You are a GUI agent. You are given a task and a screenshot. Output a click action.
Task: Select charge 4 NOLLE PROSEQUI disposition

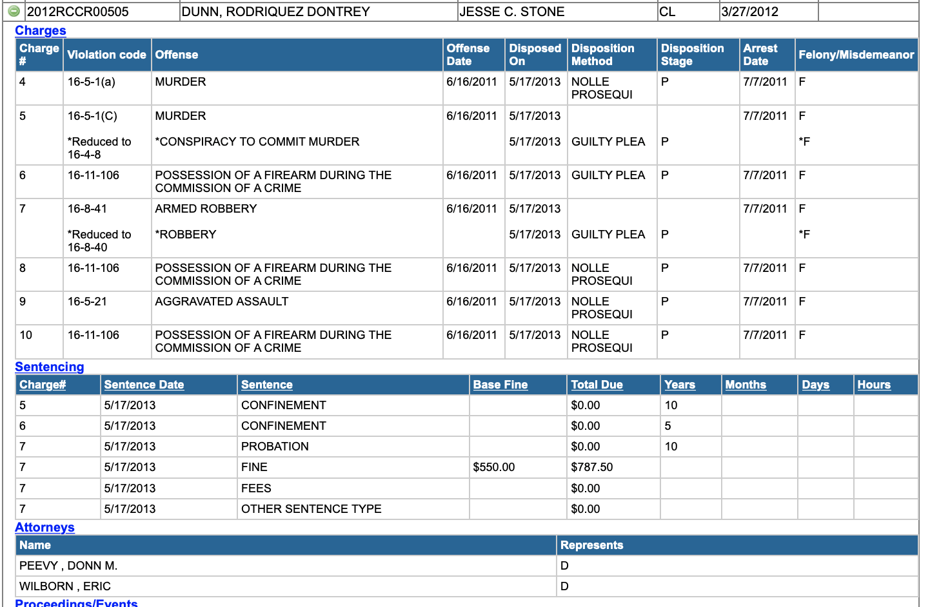(602, 88)
